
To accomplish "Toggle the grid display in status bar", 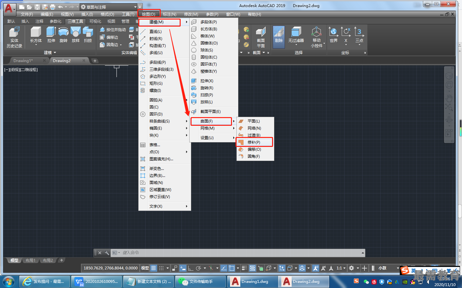I will (154, 268).
